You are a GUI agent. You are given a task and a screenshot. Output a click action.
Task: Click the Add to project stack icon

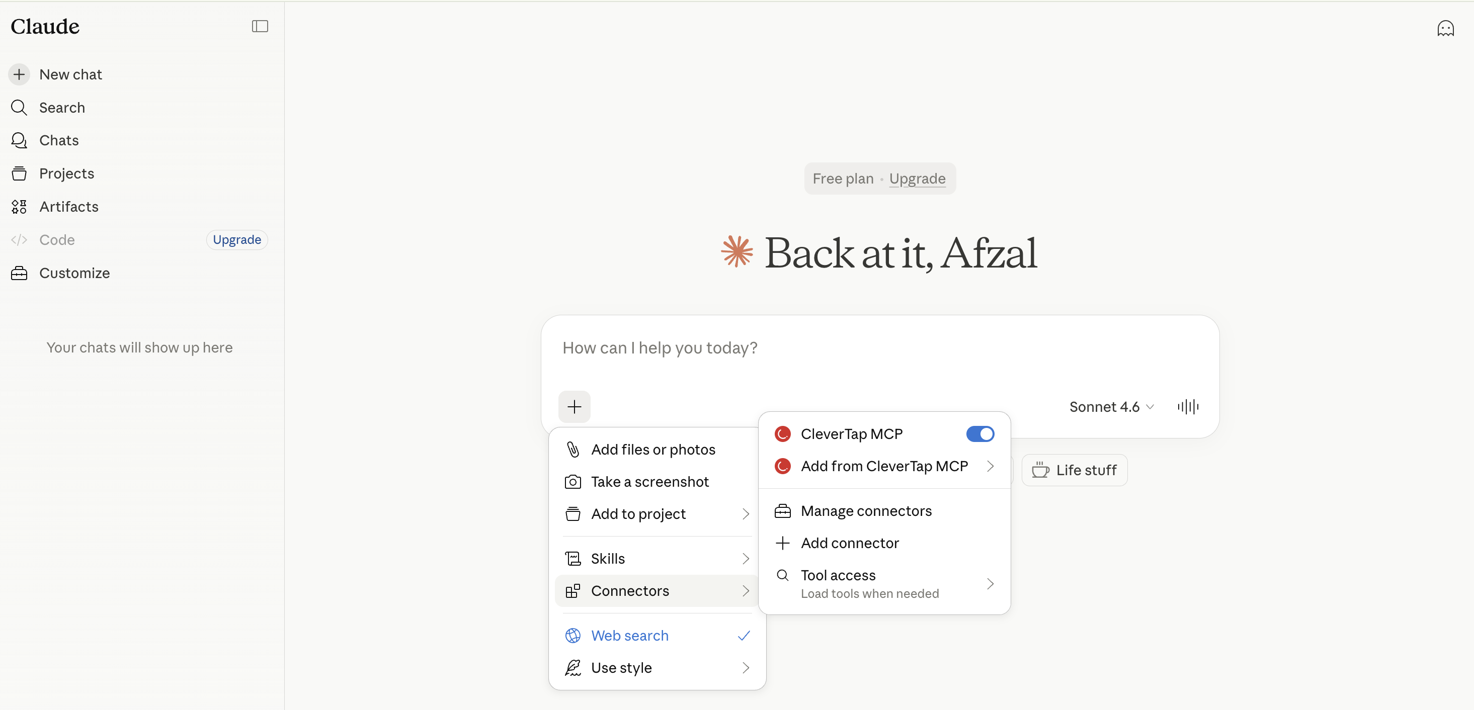[x=573, y=514]
